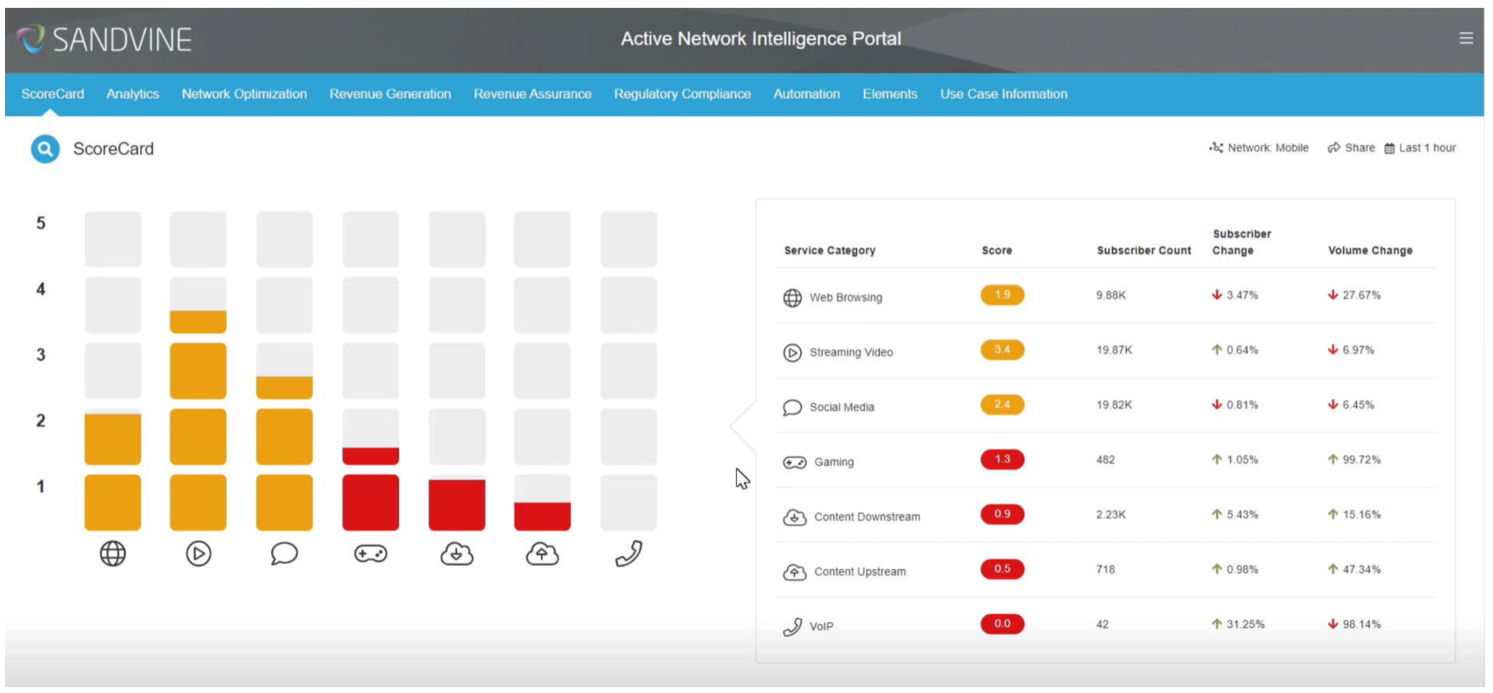Click the level 2 orange web browsing bar
Screen dimensions: 1493x693
[x=113, y=439]
